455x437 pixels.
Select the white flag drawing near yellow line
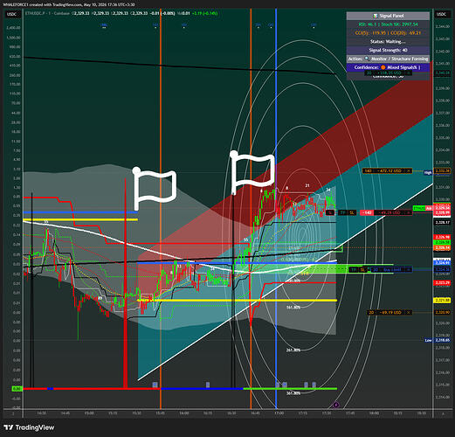155,188
